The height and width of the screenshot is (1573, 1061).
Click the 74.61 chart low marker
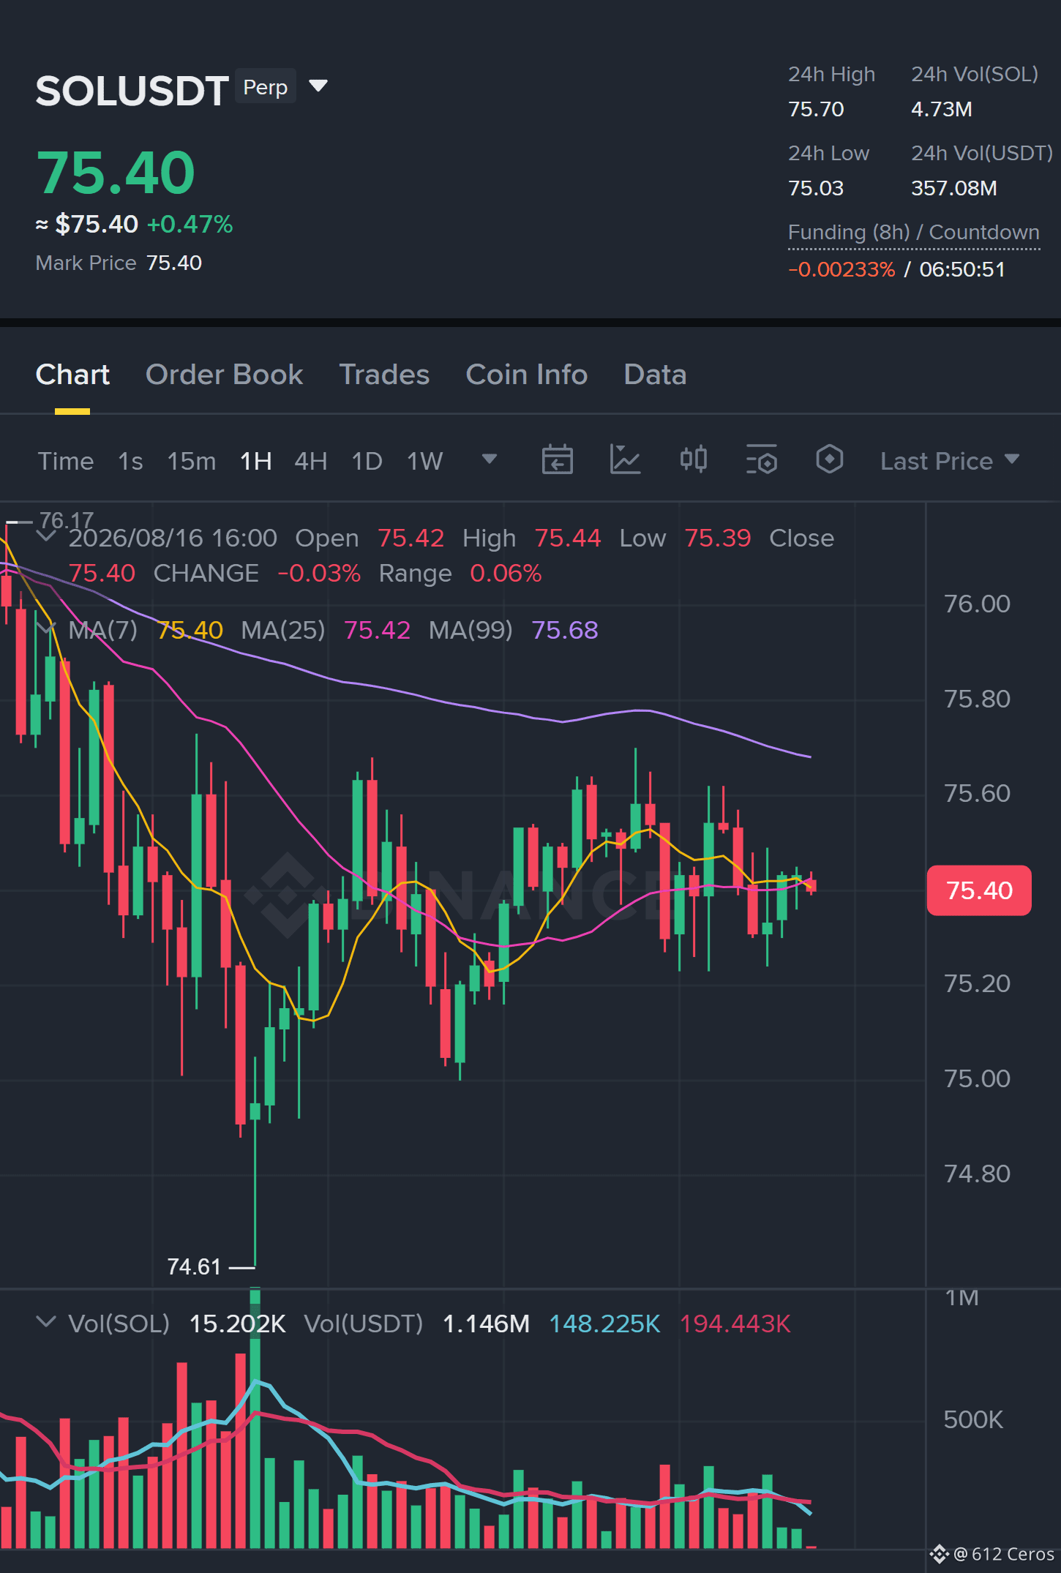point(194,1266)
